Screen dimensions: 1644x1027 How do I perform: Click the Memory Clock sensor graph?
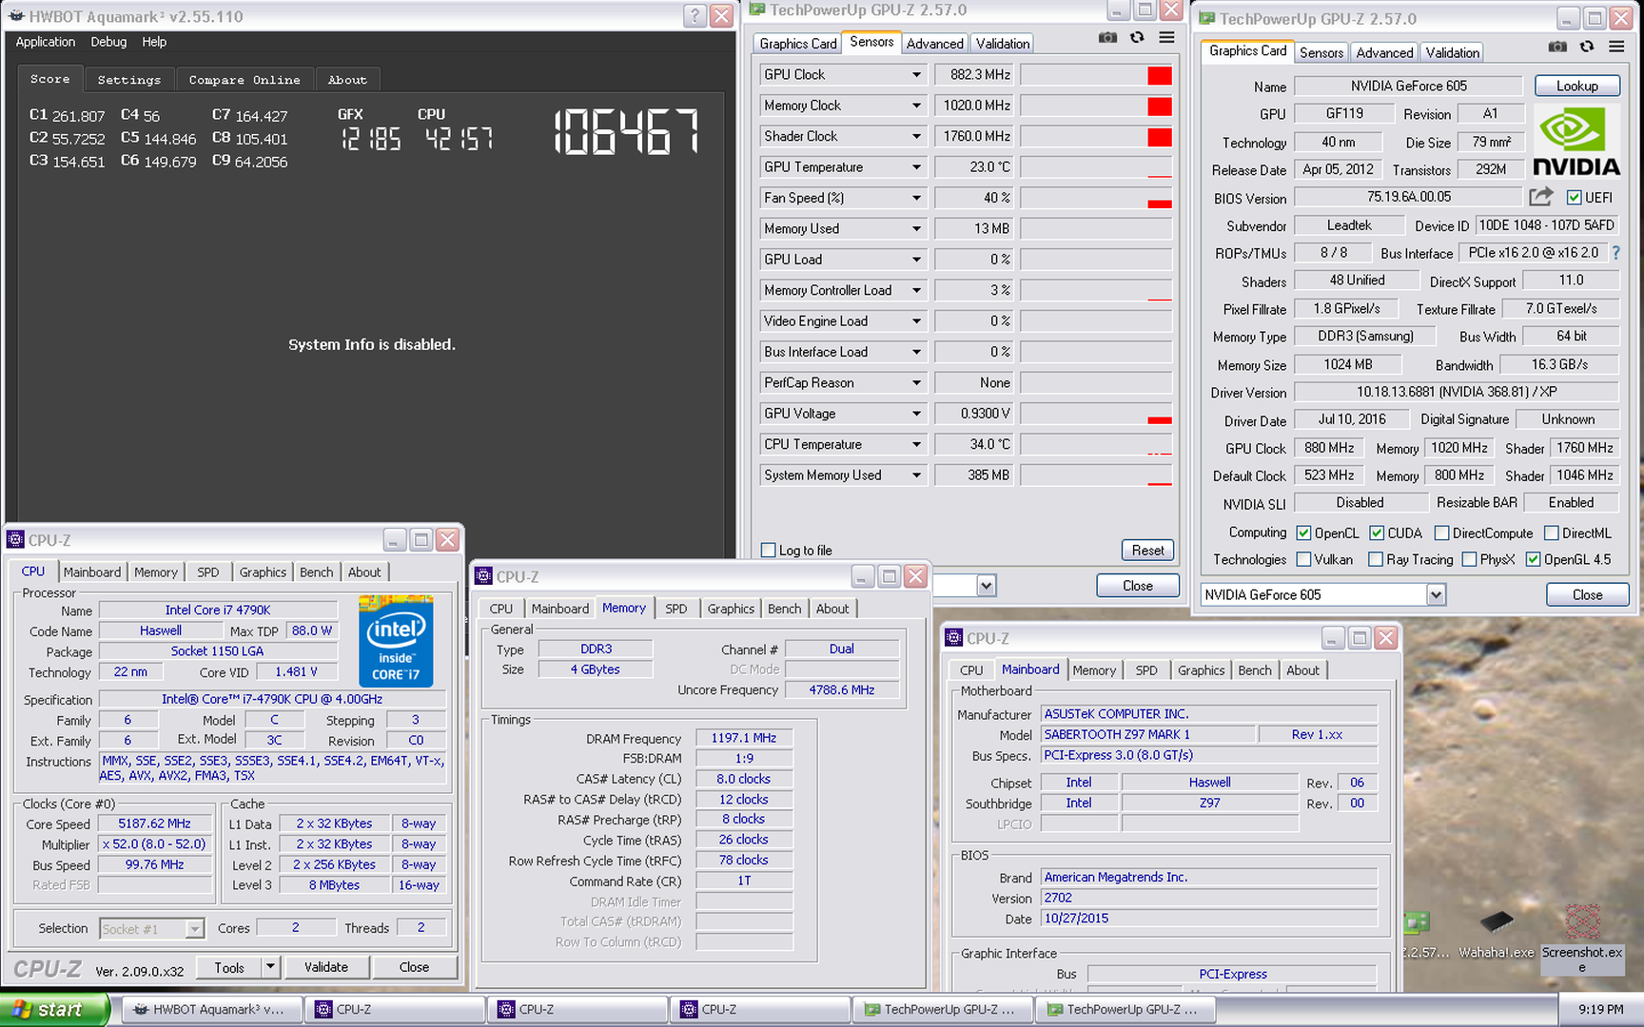point(1096,106)
